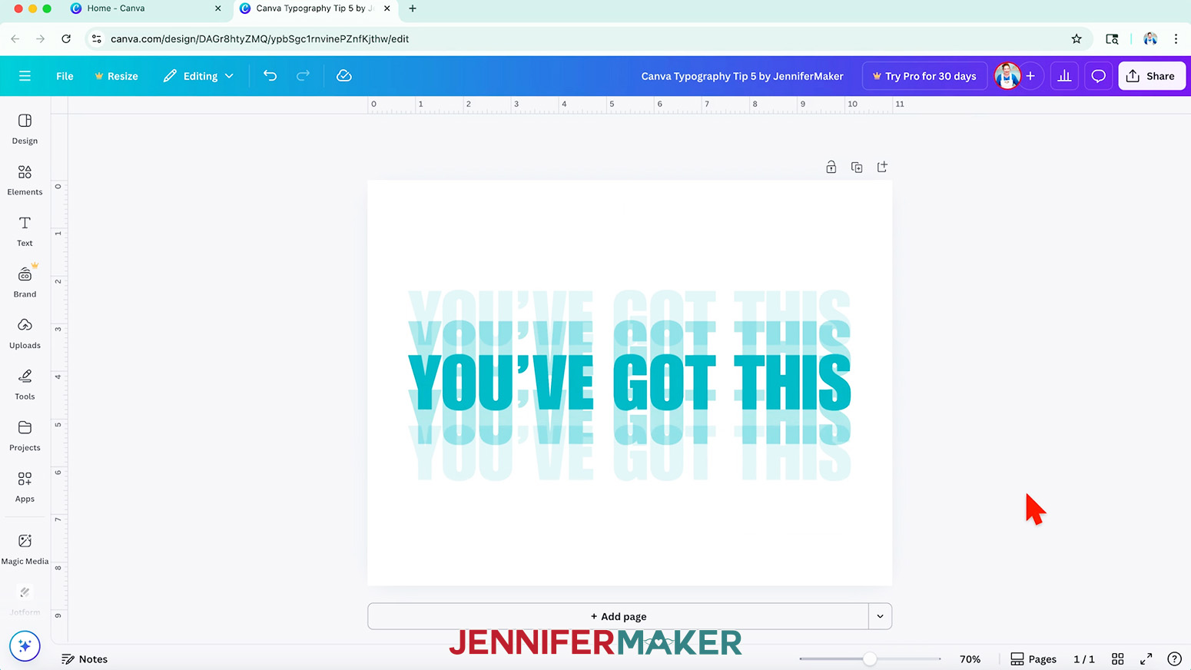Screen dimensions: 1191x670
Task: Open the hamburger main menu
Action: [25, 76]
